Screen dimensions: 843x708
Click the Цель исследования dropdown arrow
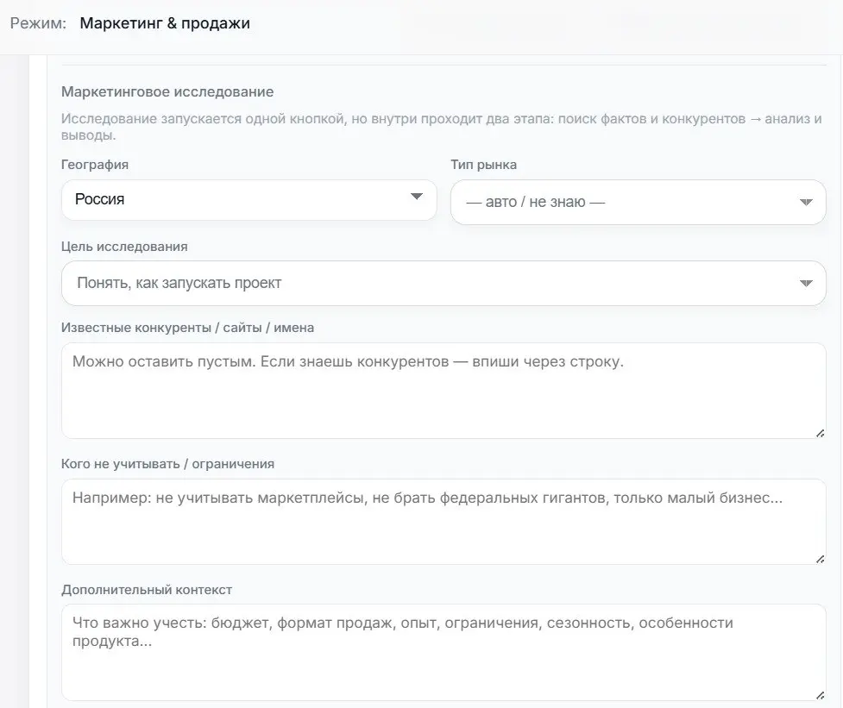pos(805,284)
